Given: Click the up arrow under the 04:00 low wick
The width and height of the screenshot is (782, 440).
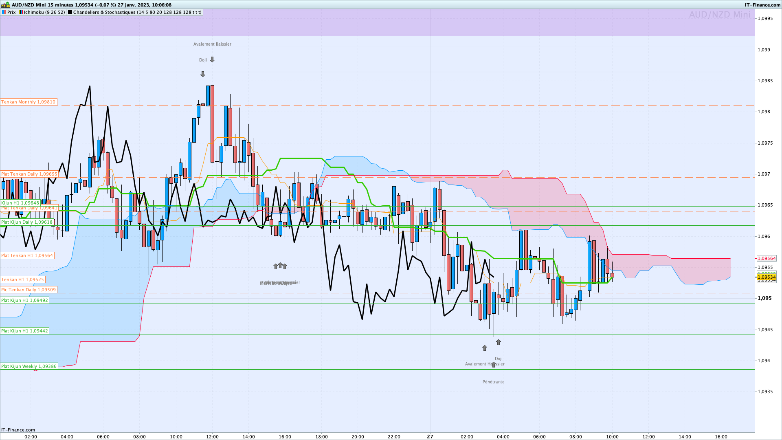Looking at the screenshot, I should point(499,342).
